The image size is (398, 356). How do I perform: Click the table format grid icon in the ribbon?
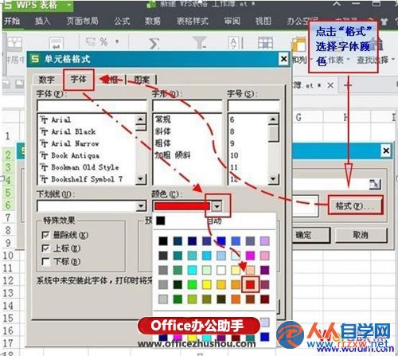[265, 42]
